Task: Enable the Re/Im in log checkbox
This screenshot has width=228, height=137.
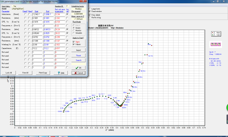Action: [x=90, y=17]
